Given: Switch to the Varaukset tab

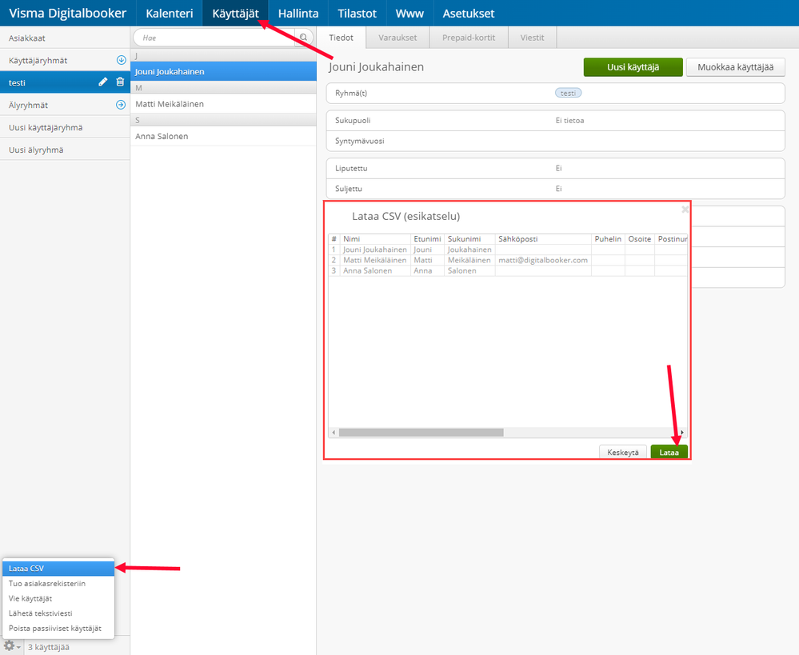Looking at the screenshot, I should pyautogui.click(x=398, y=38).
